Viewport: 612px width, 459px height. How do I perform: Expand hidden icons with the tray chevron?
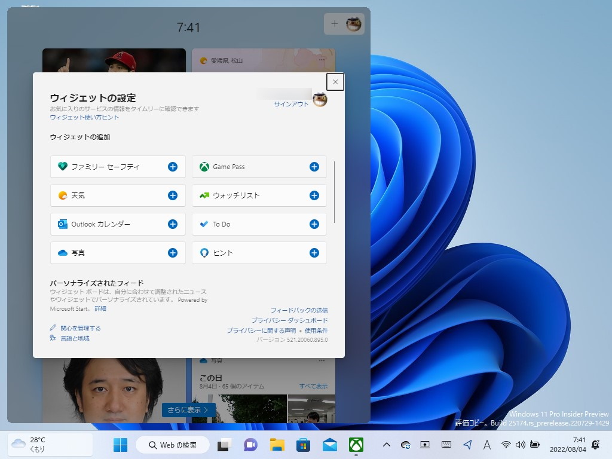[387, 445]
